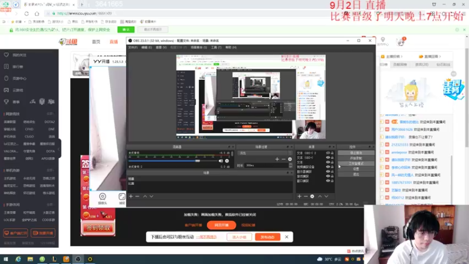
Task: Open Windows Start menu
Action: point(6,259)
